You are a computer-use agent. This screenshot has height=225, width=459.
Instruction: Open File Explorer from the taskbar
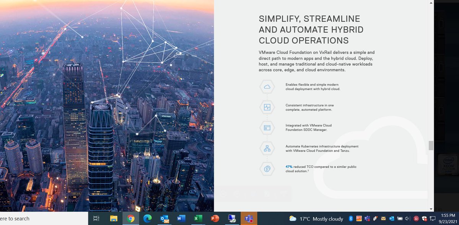coord(114,219)
